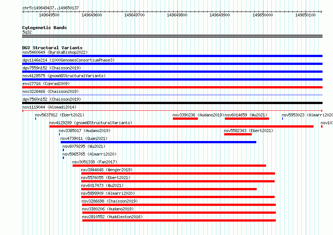Select the nsv3385017 (Audano2019) label
Image resolution: width=333 pixels, height=235 pixels.
click(x=85, y=131)
